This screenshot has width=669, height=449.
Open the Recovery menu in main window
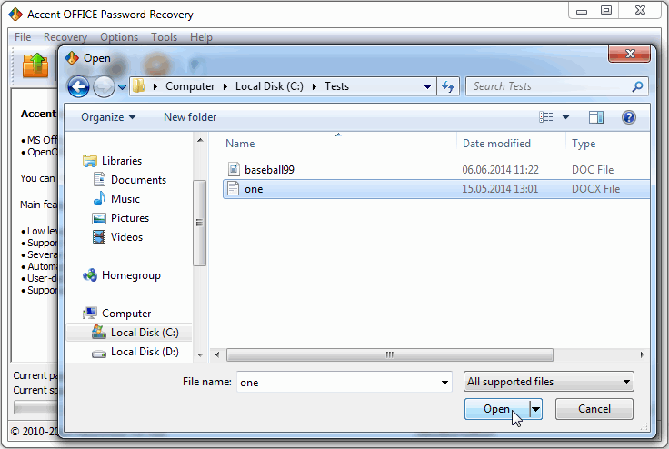coord(65,37)
